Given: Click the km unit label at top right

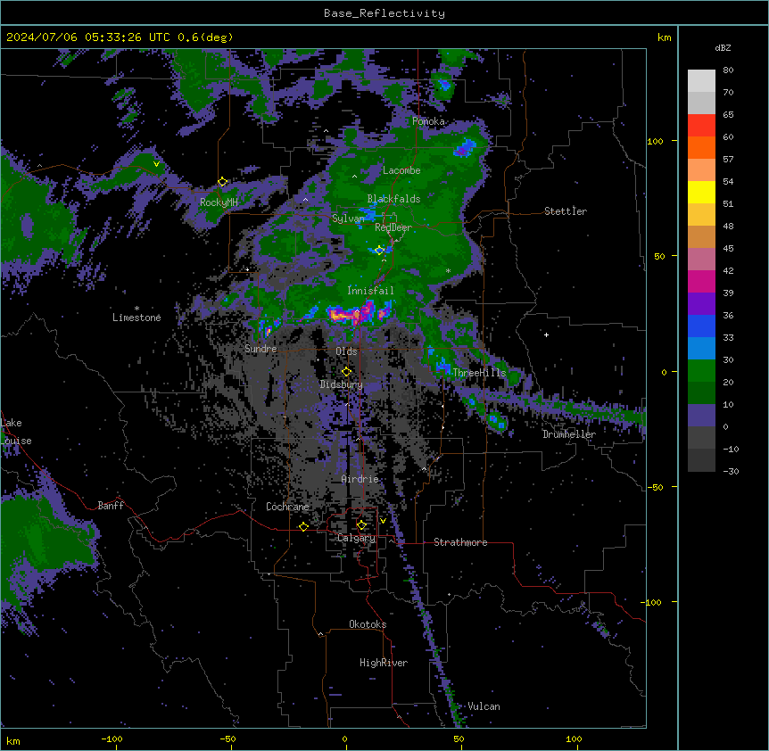Looking at the screenshot, I should point(665,37).
